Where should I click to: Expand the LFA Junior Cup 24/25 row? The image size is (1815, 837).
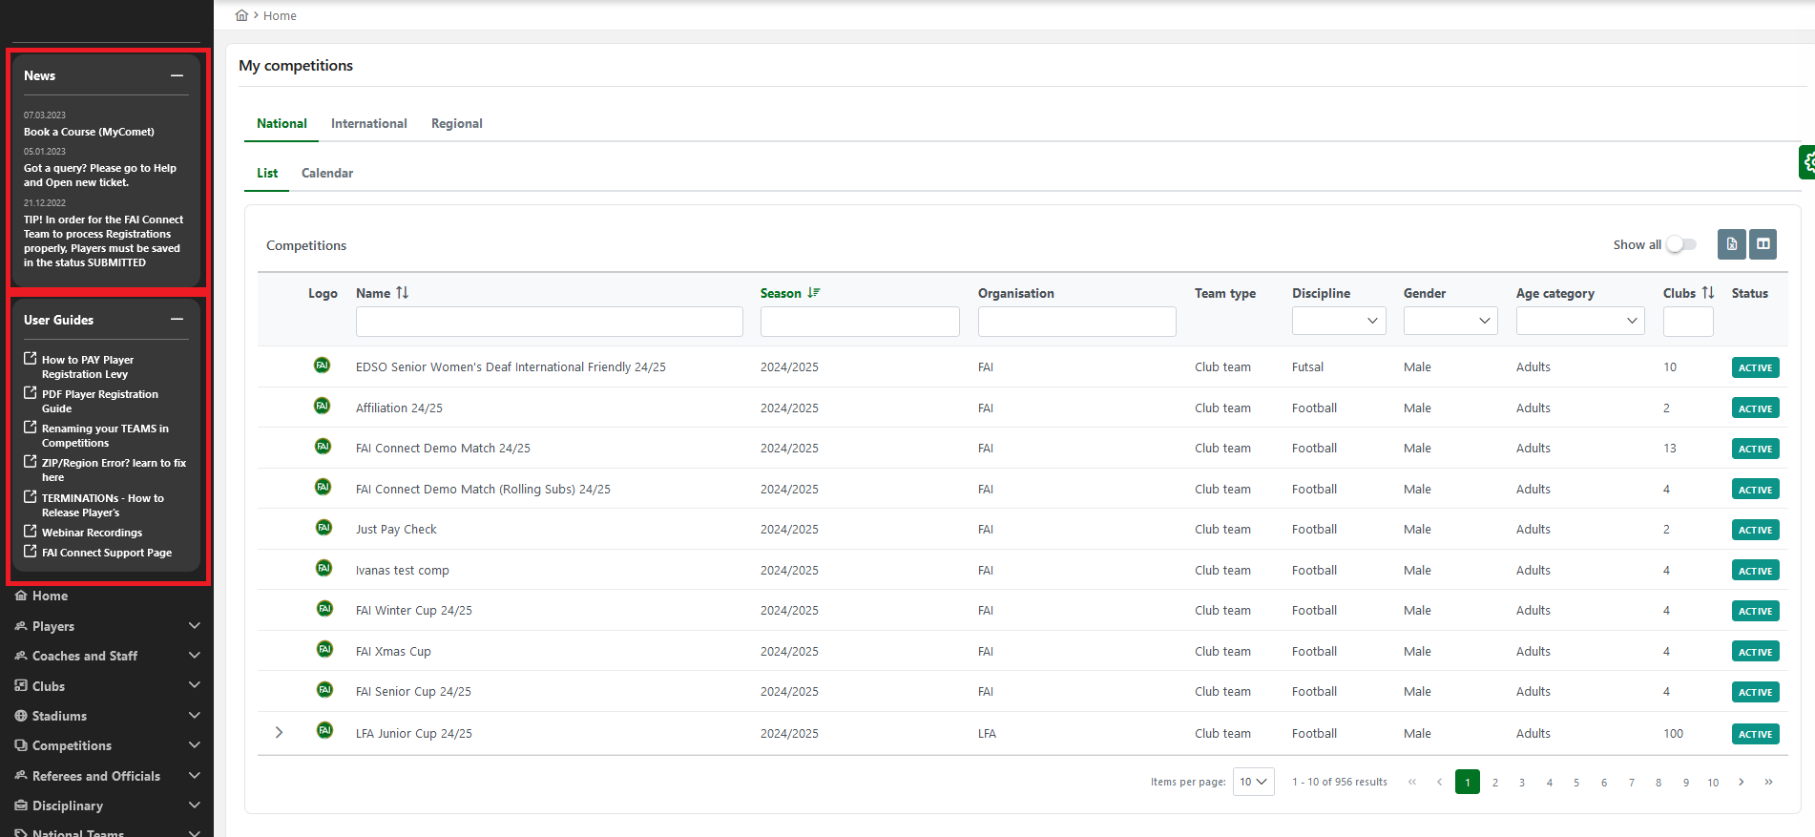[279, 733]
